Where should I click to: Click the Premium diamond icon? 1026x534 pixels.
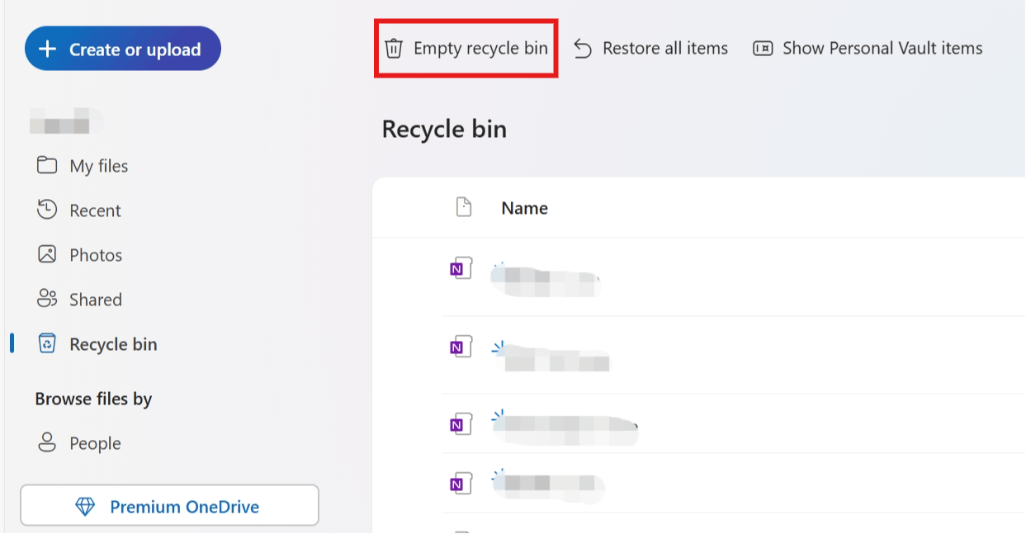point(85,507)
